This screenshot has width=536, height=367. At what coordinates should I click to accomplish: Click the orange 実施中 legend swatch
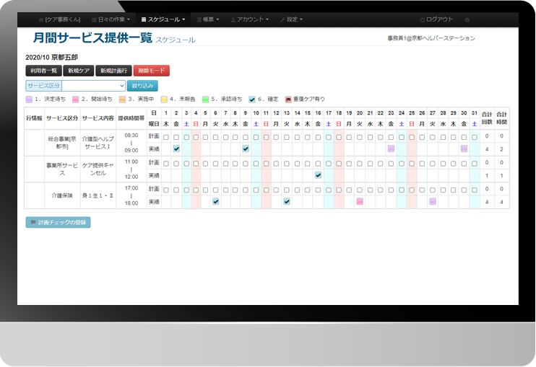(x=122, y=100)
